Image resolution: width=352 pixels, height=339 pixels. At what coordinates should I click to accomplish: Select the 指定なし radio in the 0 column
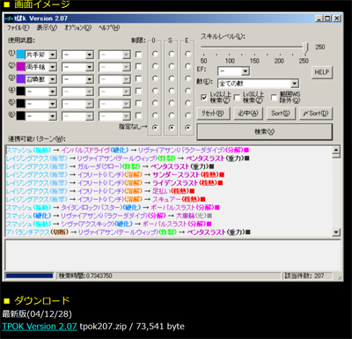155,128
